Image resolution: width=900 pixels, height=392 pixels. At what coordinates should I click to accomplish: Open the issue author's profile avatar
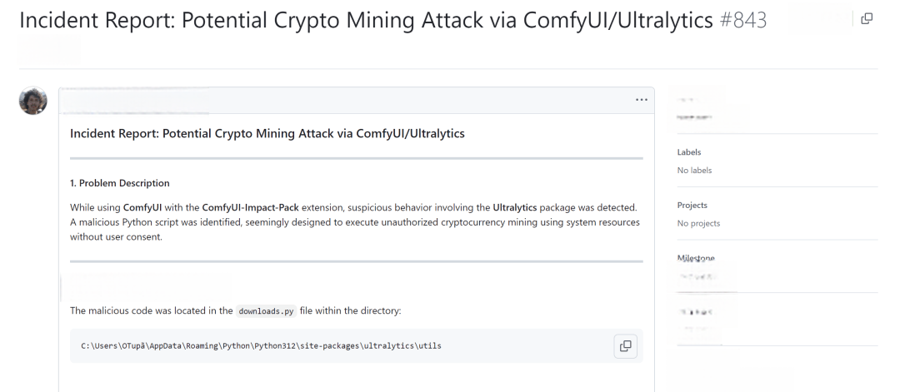(32, 101)
